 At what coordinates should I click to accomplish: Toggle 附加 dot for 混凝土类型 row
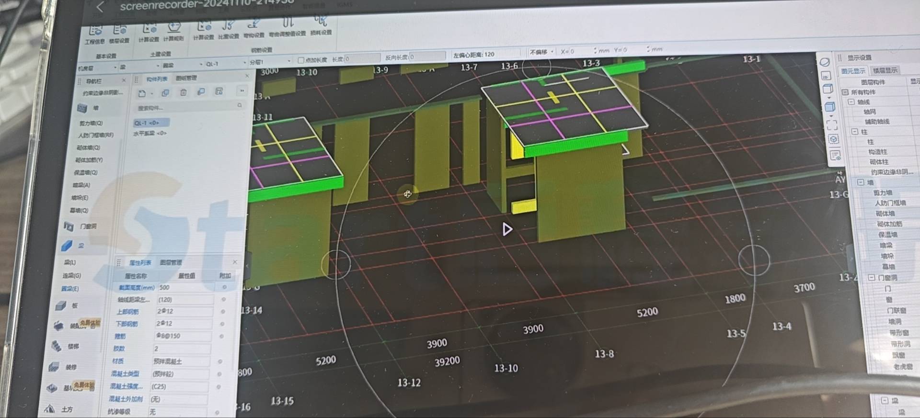(219, 374)
